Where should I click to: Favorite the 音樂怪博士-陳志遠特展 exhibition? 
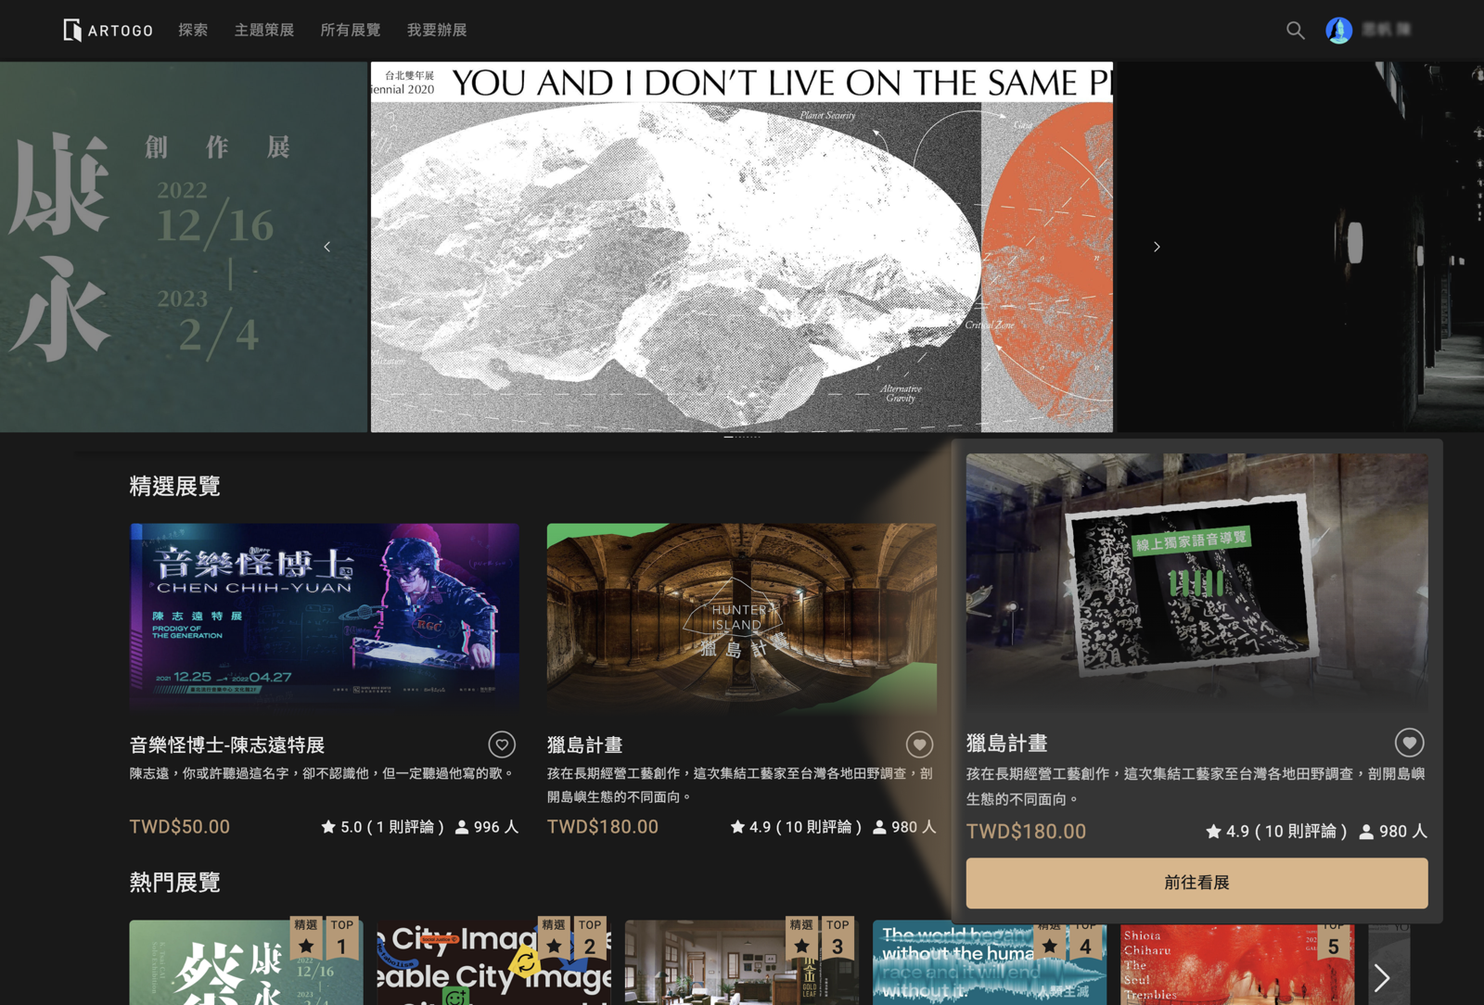(x=502, y=744)
